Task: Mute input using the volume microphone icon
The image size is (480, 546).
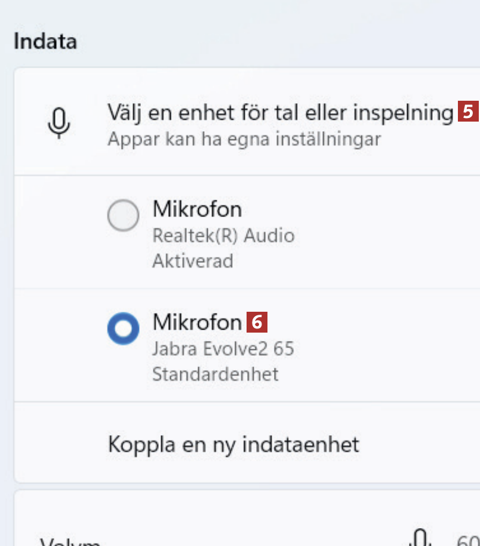Action: coord(421,539)
